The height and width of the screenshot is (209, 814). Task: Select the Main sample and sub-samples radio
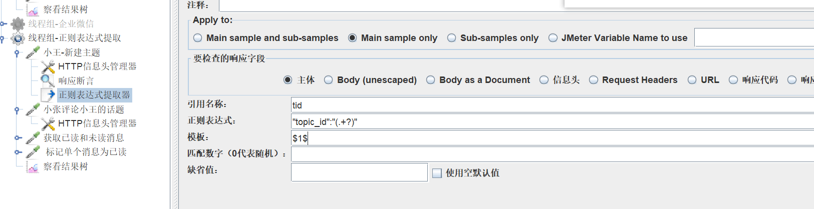[x=198, y=38]
